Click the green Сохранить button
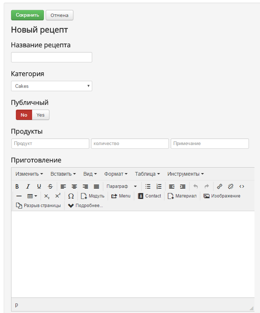This screenshot has width=260, height=313. pyautogui.click(x=27, y=15)
